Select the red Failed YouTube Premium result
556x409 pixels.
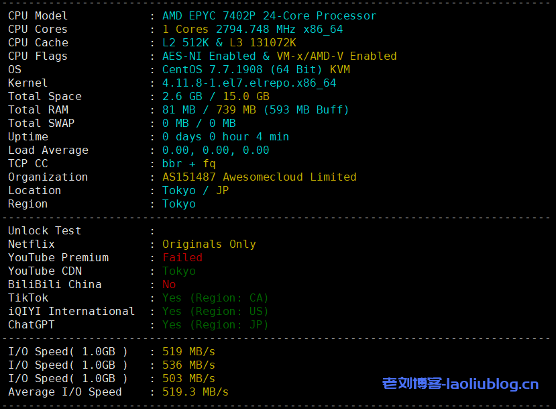(x=182, y=257)
